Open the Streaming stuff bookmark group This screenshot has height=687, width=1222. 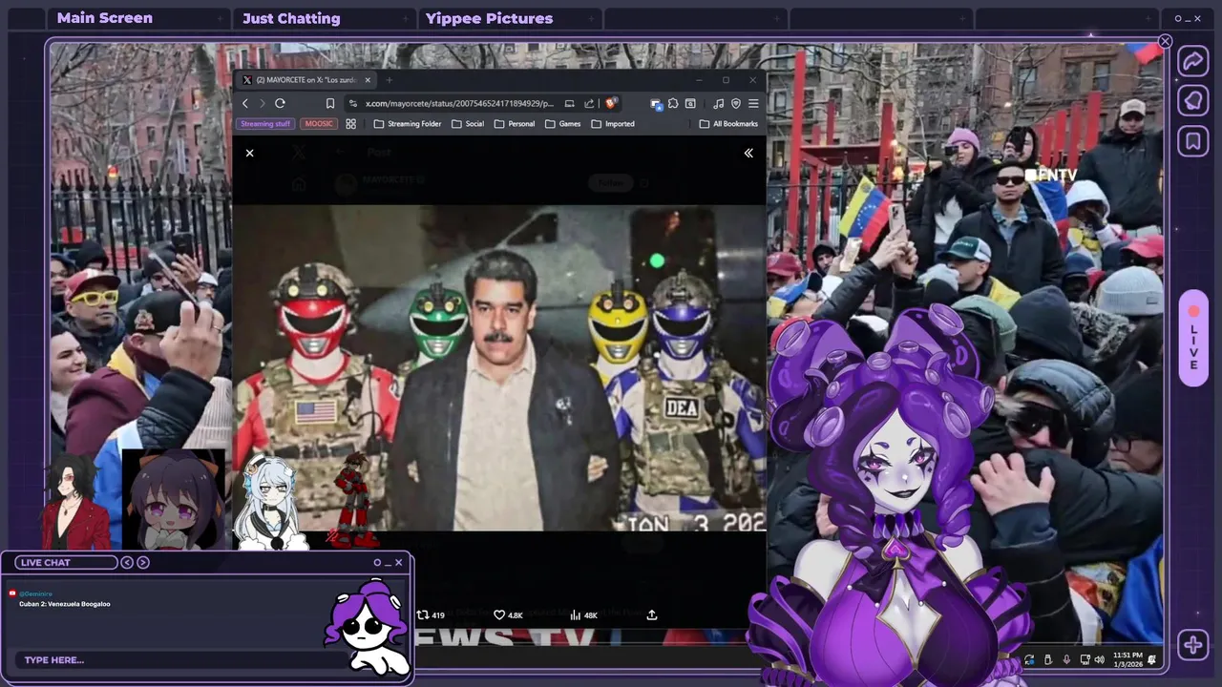click(x=265, y=123)
